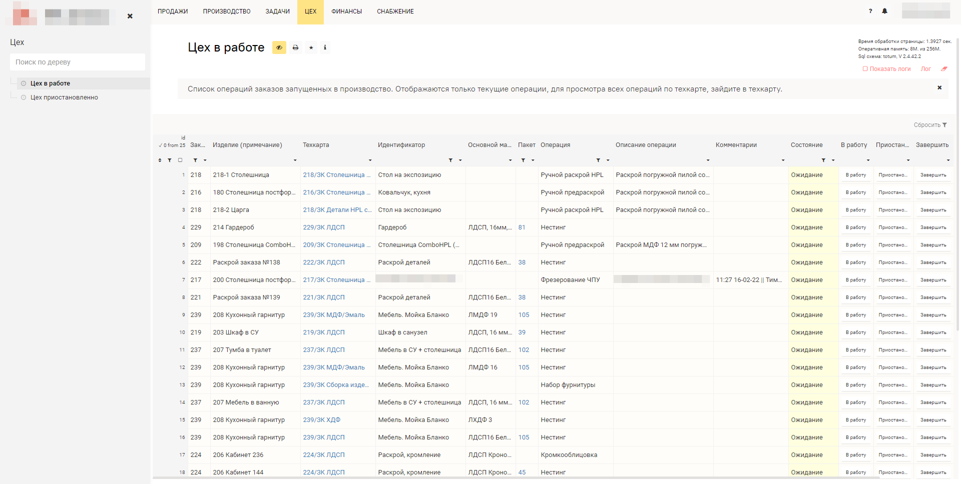
Task: Open the В работу column dropdown arrow
Action: click(x=868, y=160)
